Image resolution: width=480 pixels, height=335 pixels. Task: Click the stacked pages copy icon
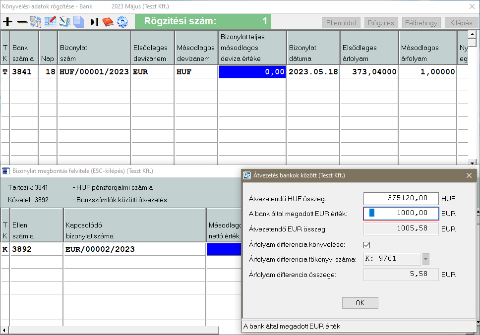click(78, 22)
